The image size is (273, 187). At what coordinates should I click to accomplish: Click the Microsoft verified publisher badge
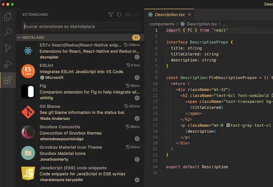42,77
